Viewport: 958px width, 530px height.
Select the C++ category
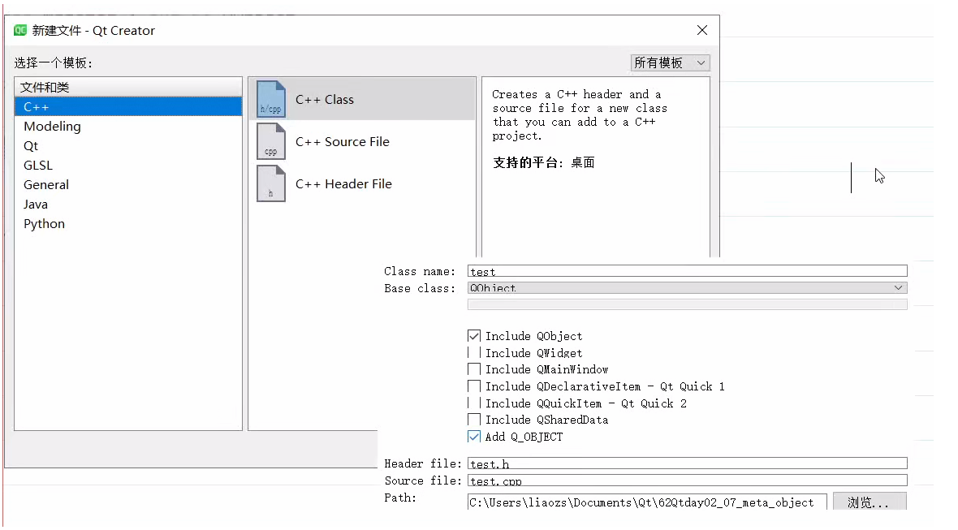pyautogui.click(x=128, y=107)
